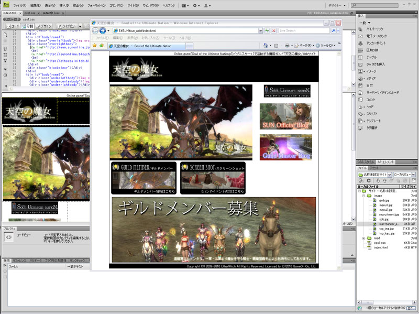Click the IE home icon
The height and width of the screenshot is (314, 419).
coord(266,46)
